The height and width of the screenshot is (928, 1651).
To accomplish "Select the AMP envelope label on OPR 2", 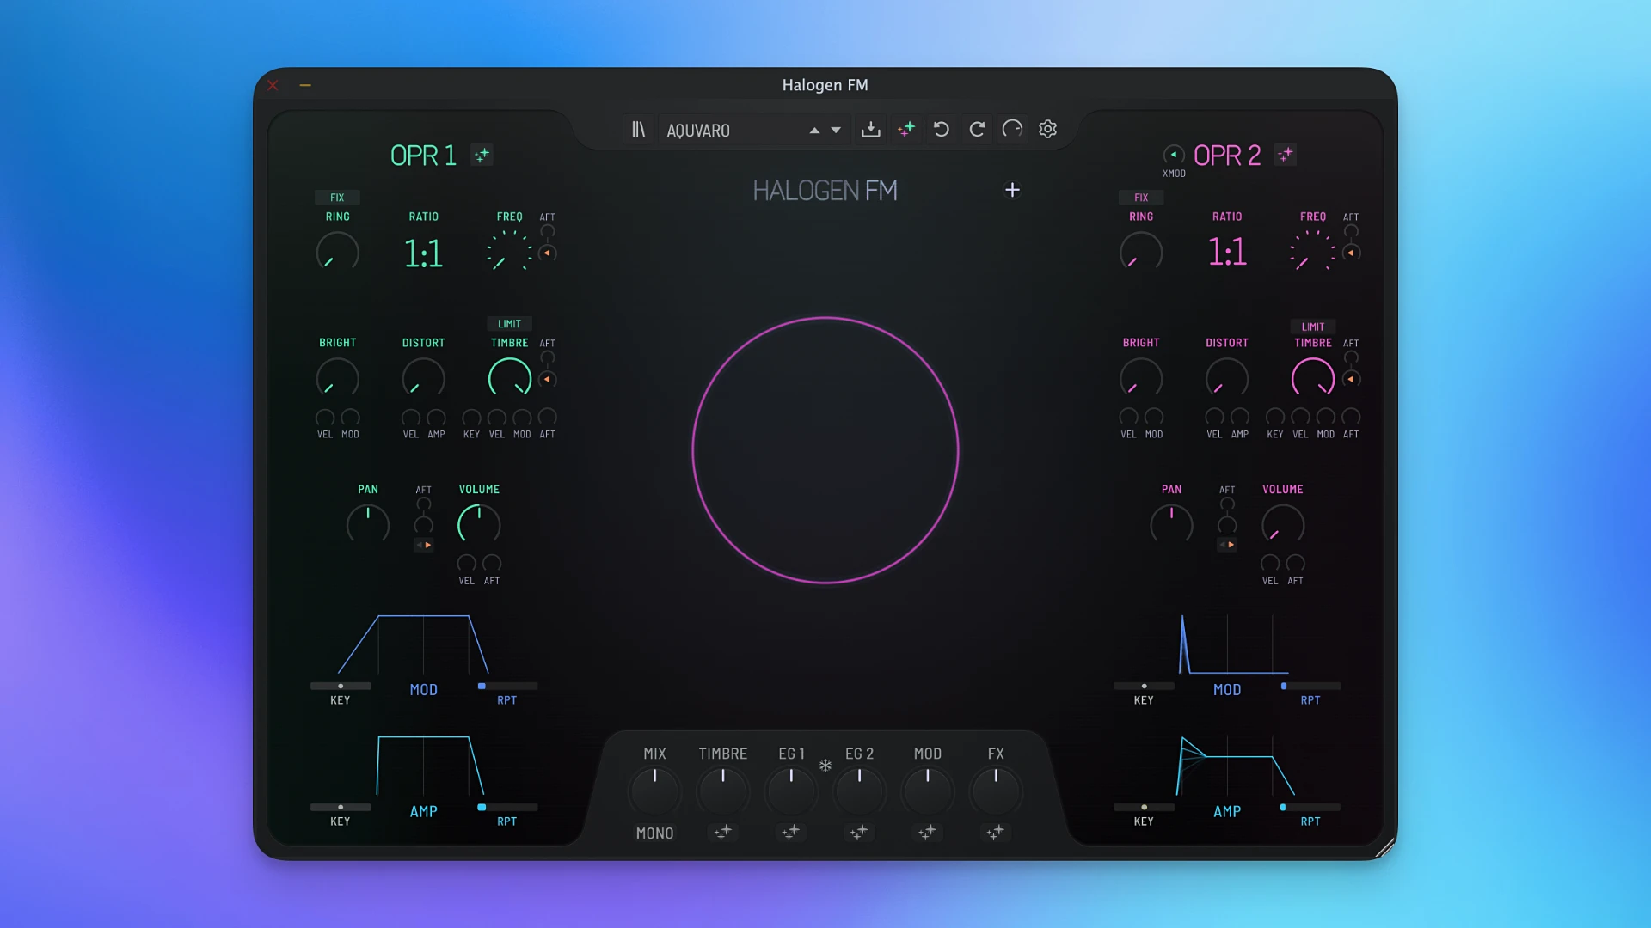I will pyautogui.click(x=1226, y=812).
